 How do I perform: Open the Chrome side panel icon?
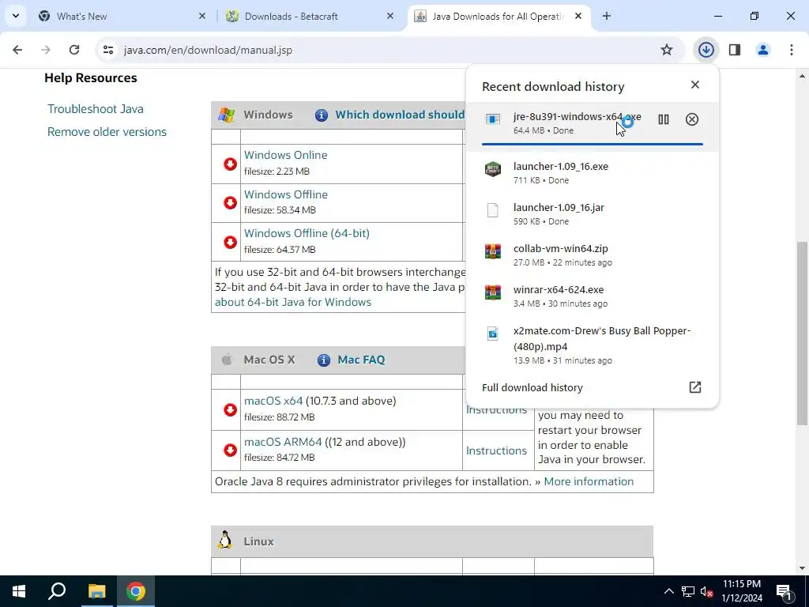coord(735,50)
